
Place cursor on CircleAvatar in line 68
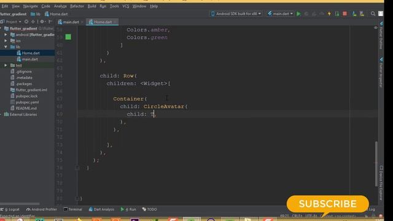(164, 106)
